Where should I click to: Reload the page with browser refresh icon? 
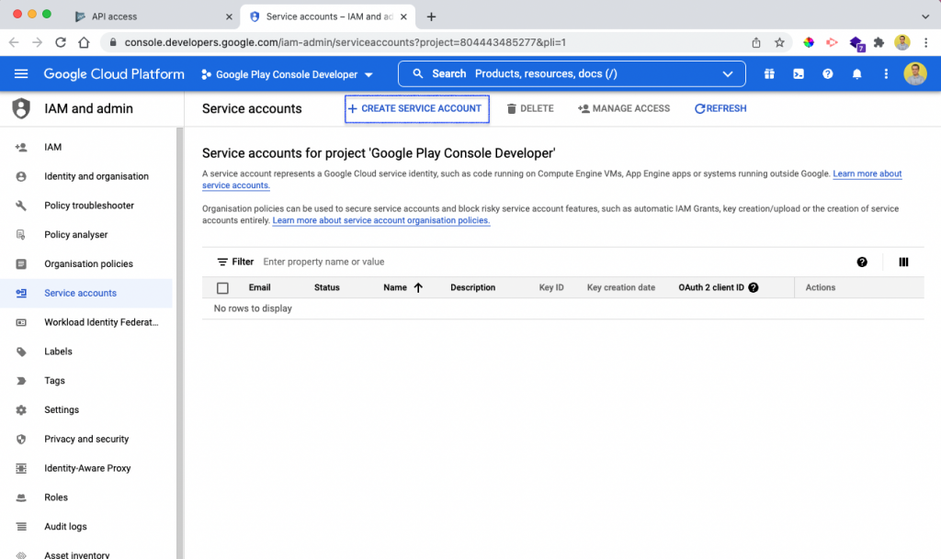point(61,42)
